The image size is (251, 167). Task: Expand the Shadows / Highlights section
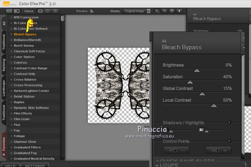click(229, 123)
